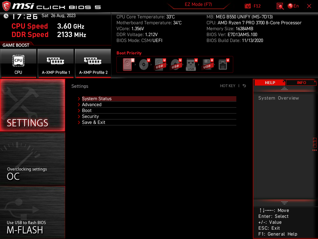
Task: Click the date Sat 26 Aug, 2023
Action: click(58, 16)
